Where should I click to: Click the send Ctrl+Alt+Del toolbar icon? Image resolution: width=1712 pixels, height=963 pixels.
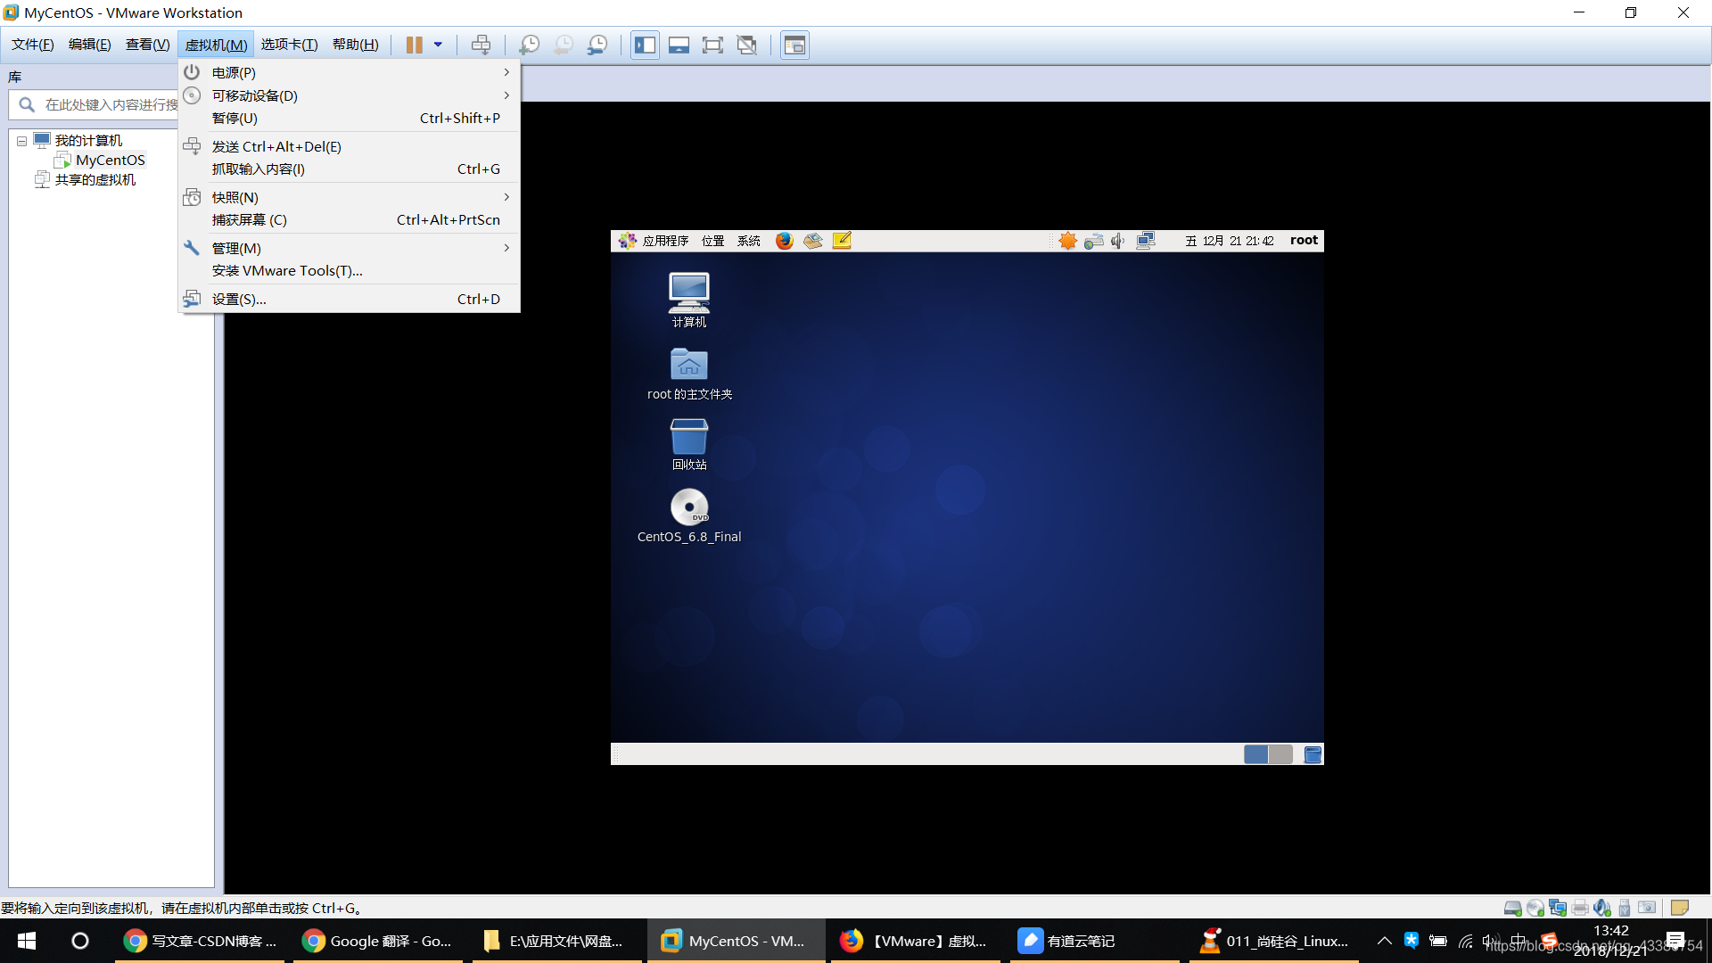pos(481,45)
